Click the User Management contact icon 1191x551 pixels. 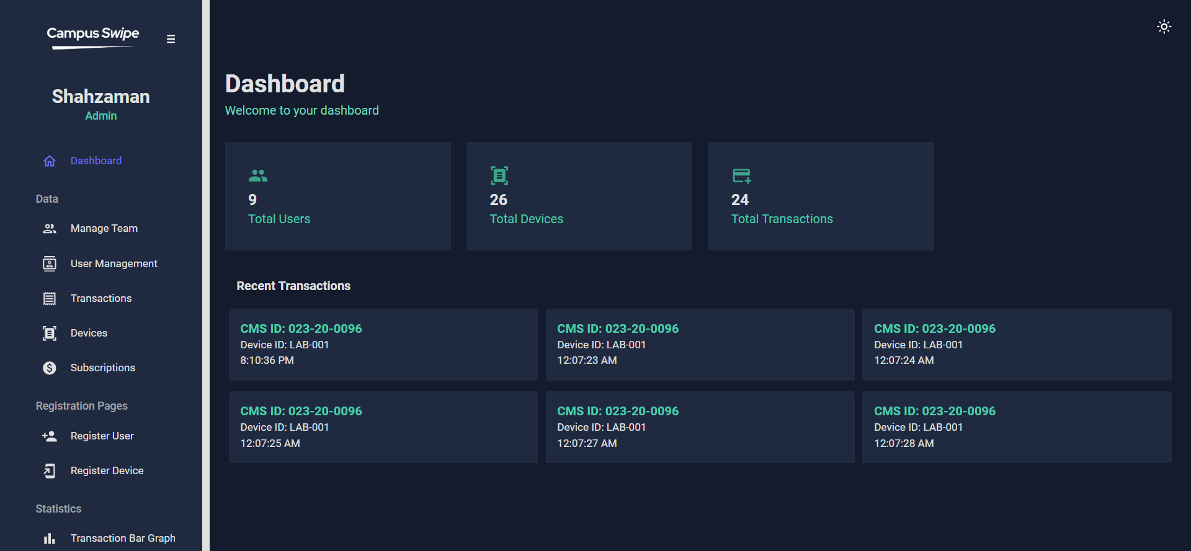click(50, 264)
